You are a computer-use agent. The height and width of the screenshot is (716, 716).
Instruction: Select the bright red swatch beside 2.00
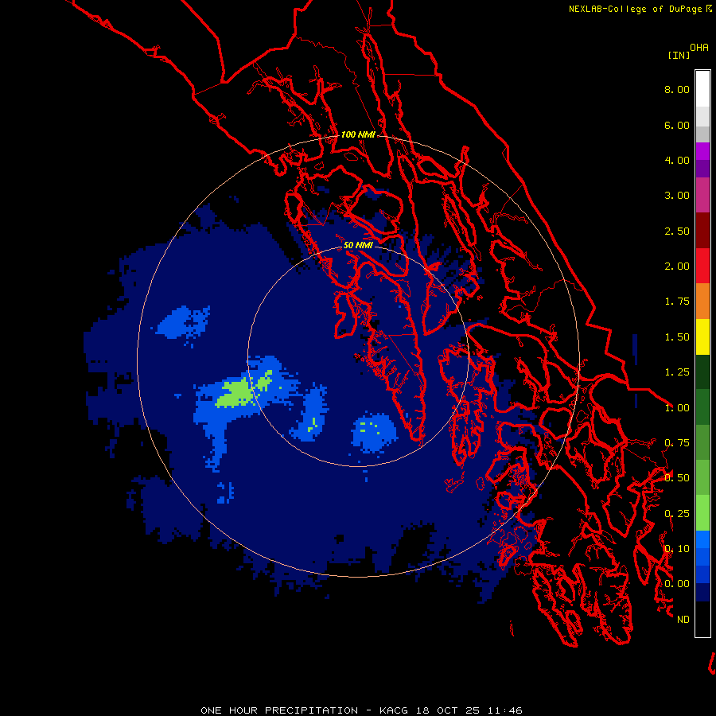pos(702,266)
